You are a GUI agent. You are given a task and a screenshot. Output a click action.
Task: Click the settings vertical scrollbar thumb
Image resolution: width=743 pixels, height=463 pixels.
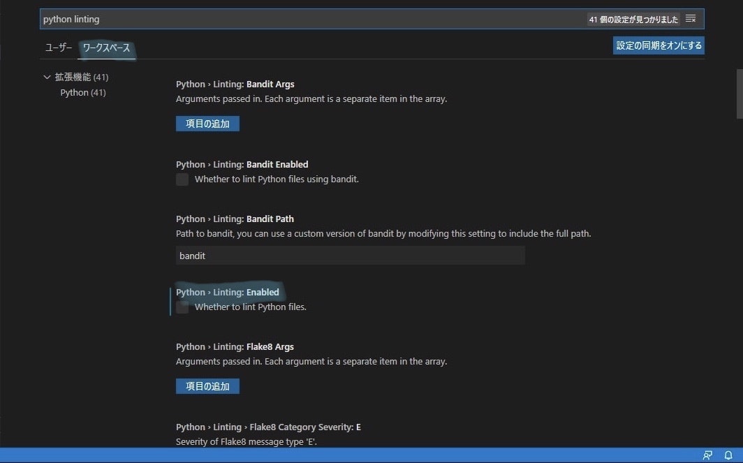click(x=740, y=94)
